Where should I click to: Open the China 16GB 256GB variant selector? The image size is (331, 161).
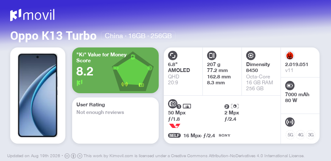[x=138, y=36]
